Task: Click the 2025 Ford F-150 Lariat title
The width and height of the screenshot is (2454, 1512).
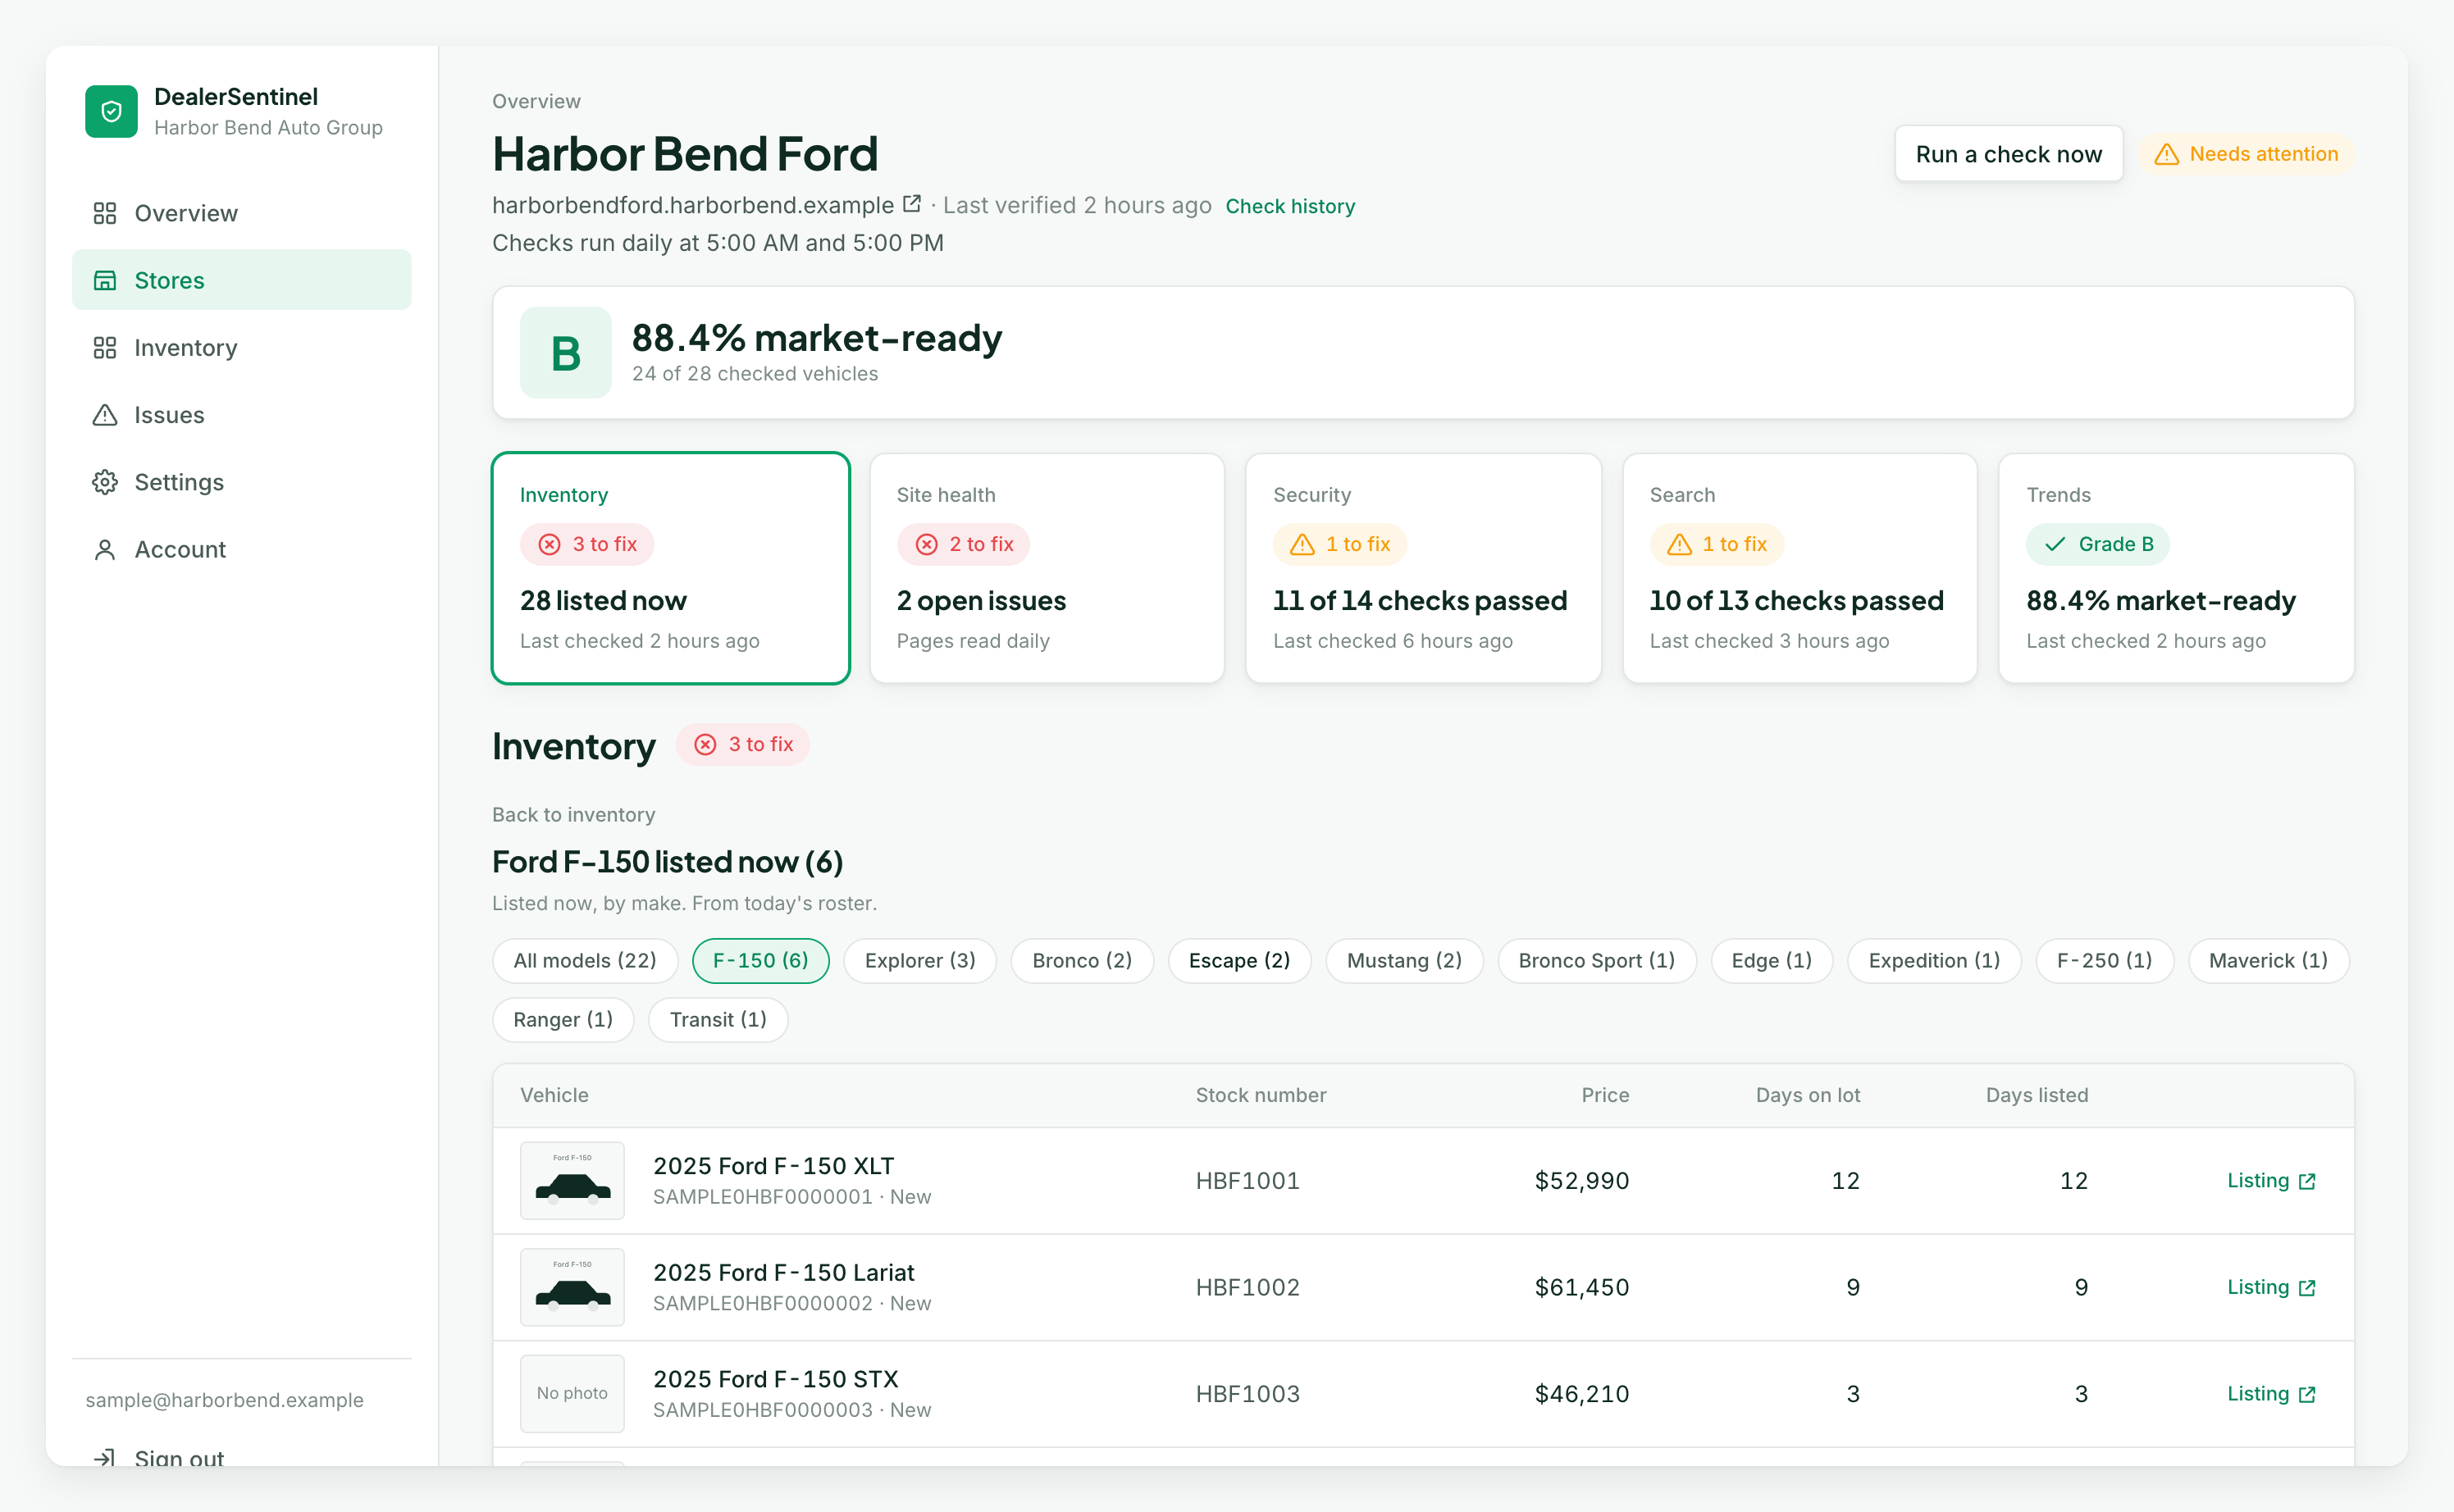Action: pos(783,1273)
